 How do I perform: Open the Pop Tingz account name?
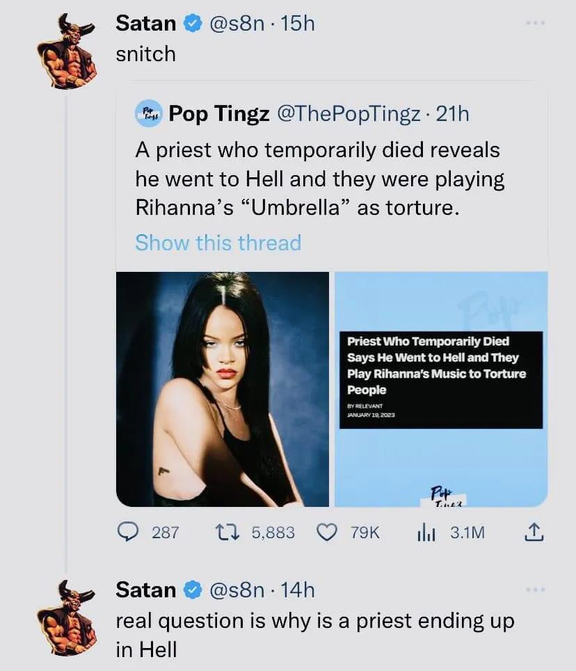(x=219, y=114)
